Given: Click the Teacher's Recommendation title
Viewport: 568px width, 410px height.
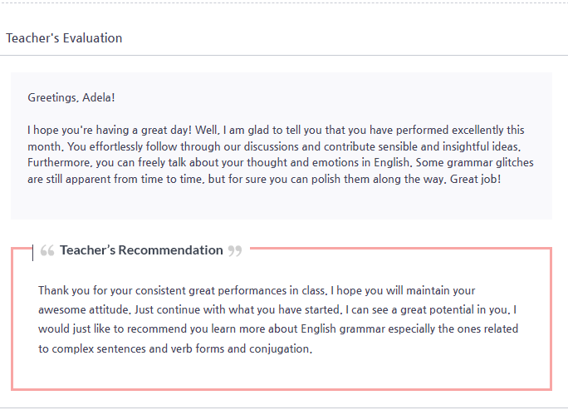Looking at the screenshot, I should point(141,250).
